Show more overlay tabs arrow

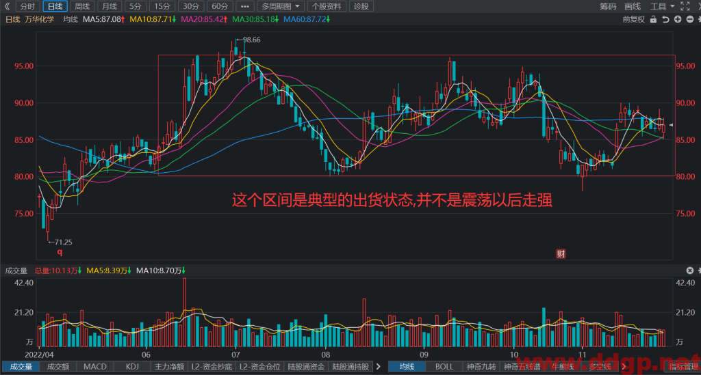623,367
